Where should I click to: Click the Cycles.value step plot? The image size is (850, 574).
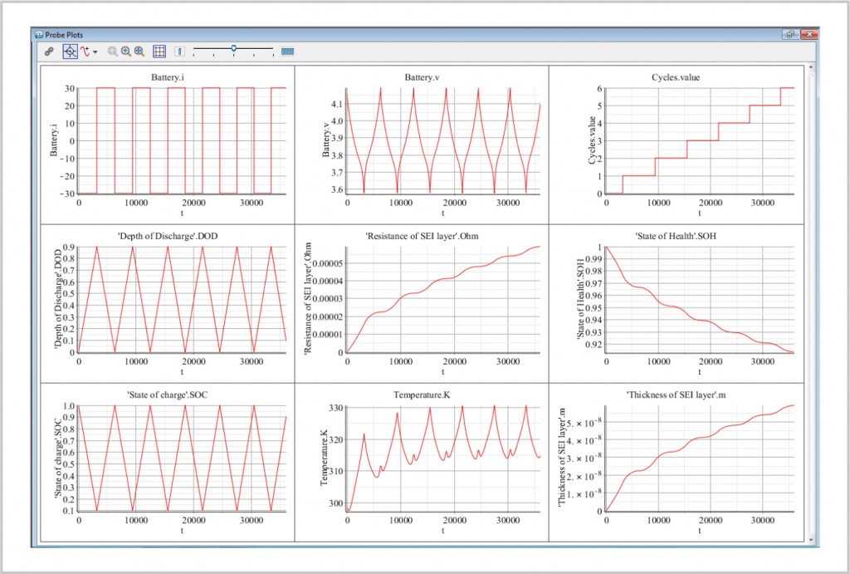pos(700,140)
